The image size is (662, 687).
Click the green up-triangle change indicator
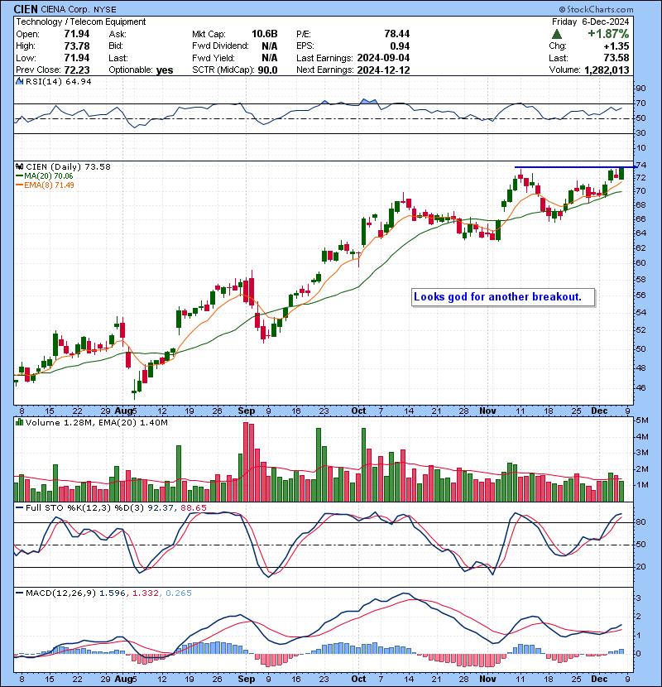[x=556, y=34]
